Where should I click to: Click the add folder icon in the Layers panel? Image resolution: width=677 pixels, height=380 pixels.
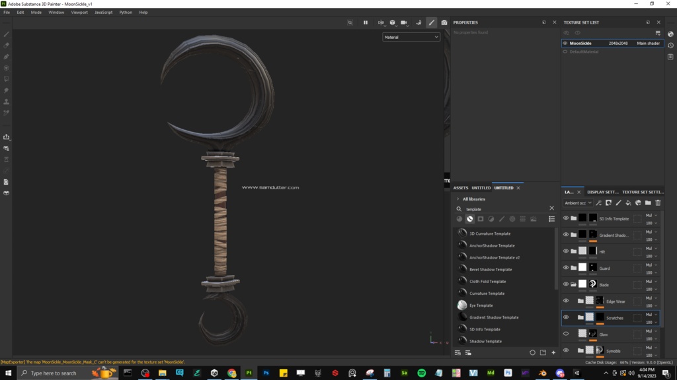pyautogui.click(x=648, y=203)
